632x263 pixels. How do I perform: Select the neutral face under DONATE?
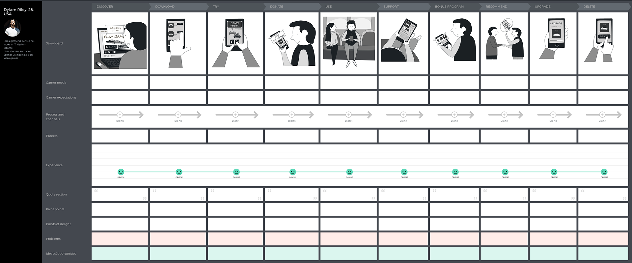[292, 172]
